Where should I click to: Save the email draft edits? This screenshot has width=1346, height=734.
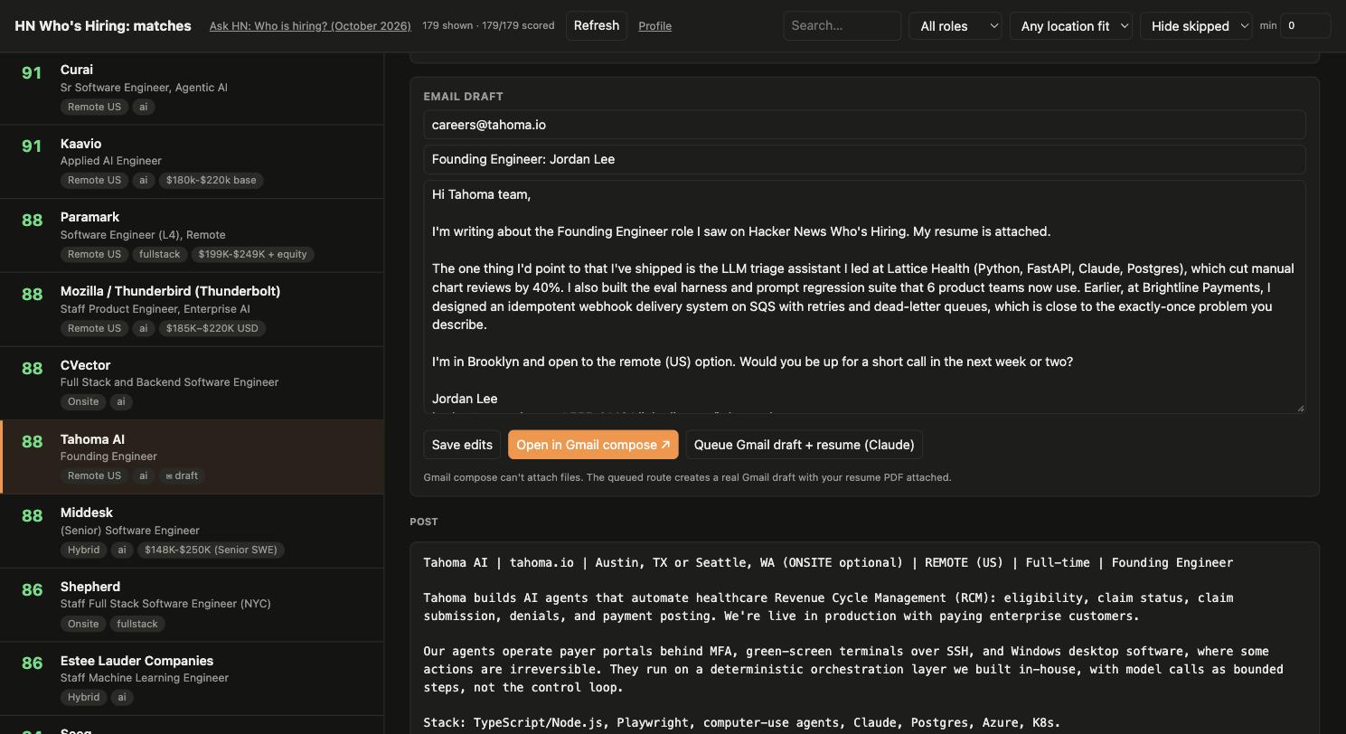(x=462, y=445)
